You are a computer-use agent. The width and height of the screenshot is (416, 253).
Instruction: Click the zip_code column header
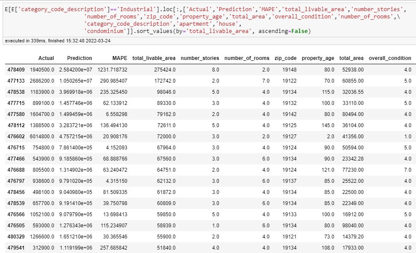(x=285, y=58)
